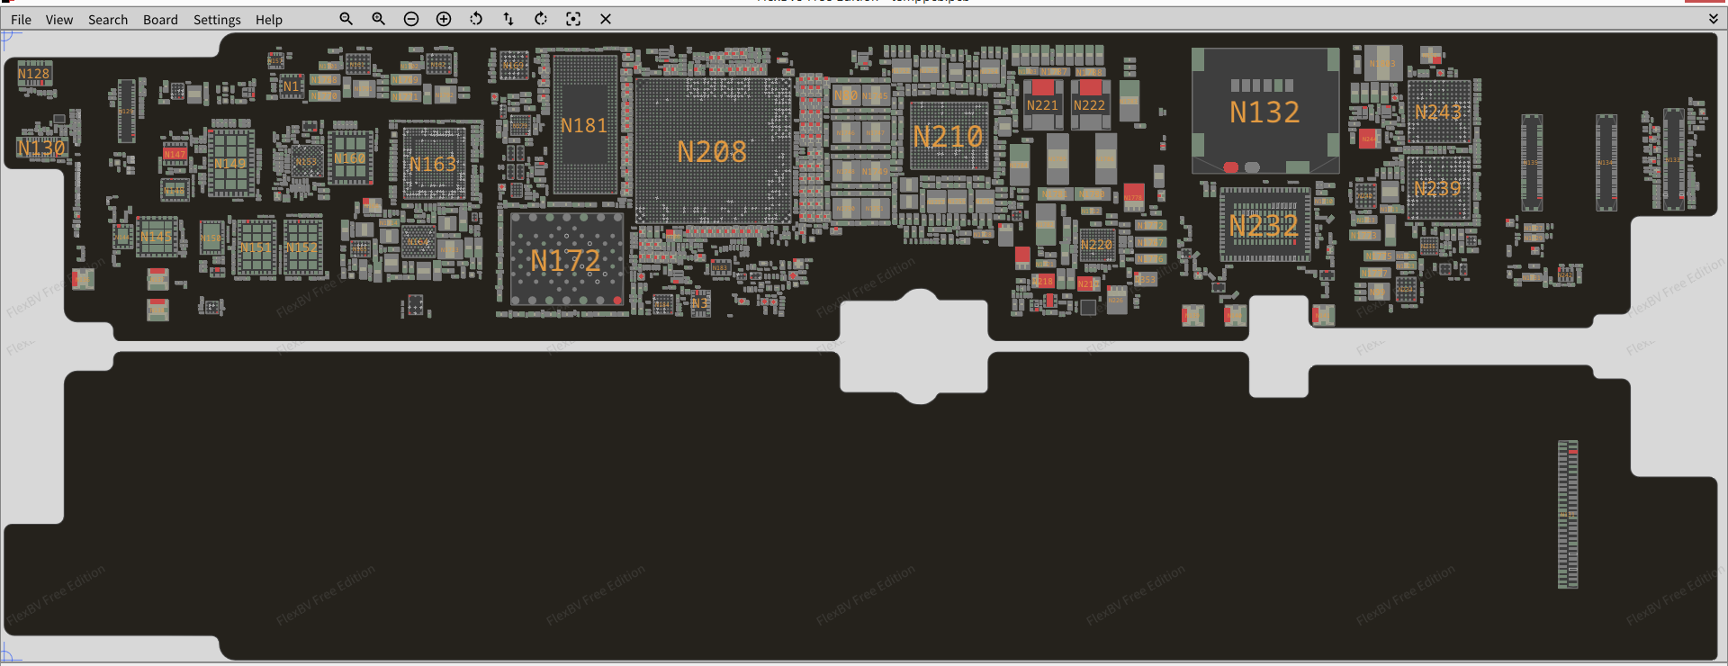Select the N172 component
This screenshot has height=666, width=1728.
point(566,260)
